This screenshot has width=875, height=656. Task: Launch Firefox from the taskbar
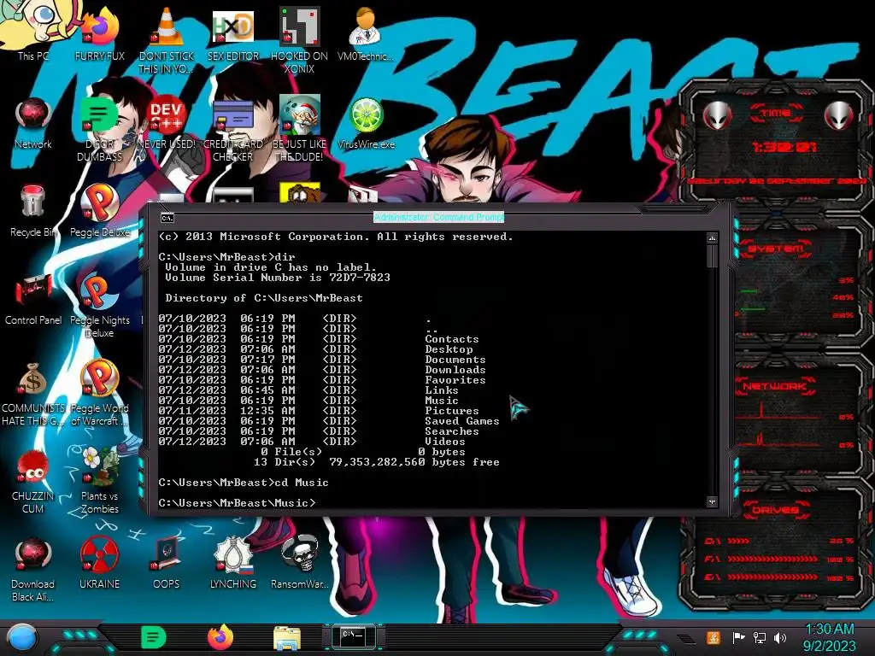(x=220, y=637)
